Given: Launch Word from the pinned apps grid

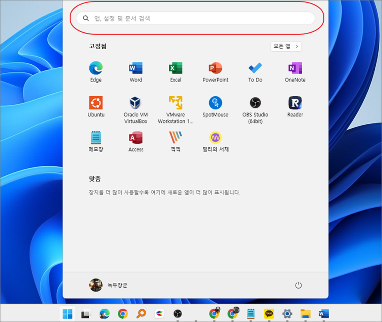Looking at the screenshot, I should point(136,72).
